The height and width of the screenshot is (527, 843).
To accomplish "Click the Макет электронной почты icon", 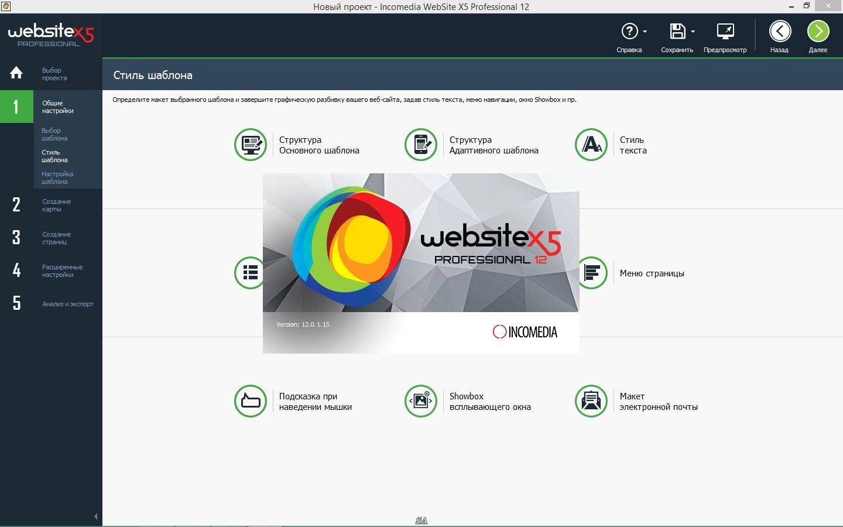I will [x=591, y=401].
